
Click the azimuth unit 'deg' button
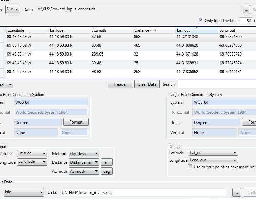click(107, 171)
